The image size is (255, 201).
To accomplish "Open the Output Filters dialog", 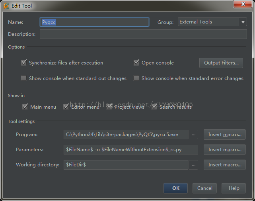I will [221, 63].
